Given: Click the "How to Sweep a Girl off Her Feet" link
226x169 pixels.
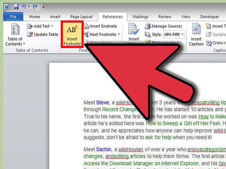Looking at the screenshot, I should point(183,123).
